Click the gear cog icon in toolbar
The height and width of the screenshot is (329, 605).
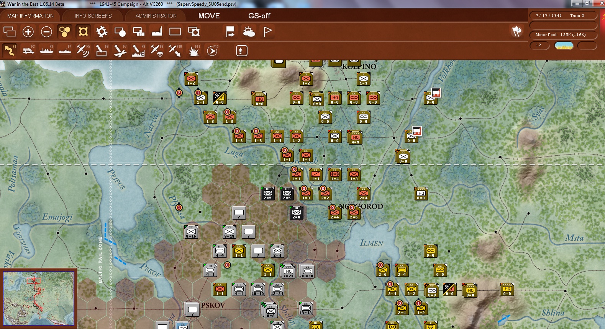point(102,31)
